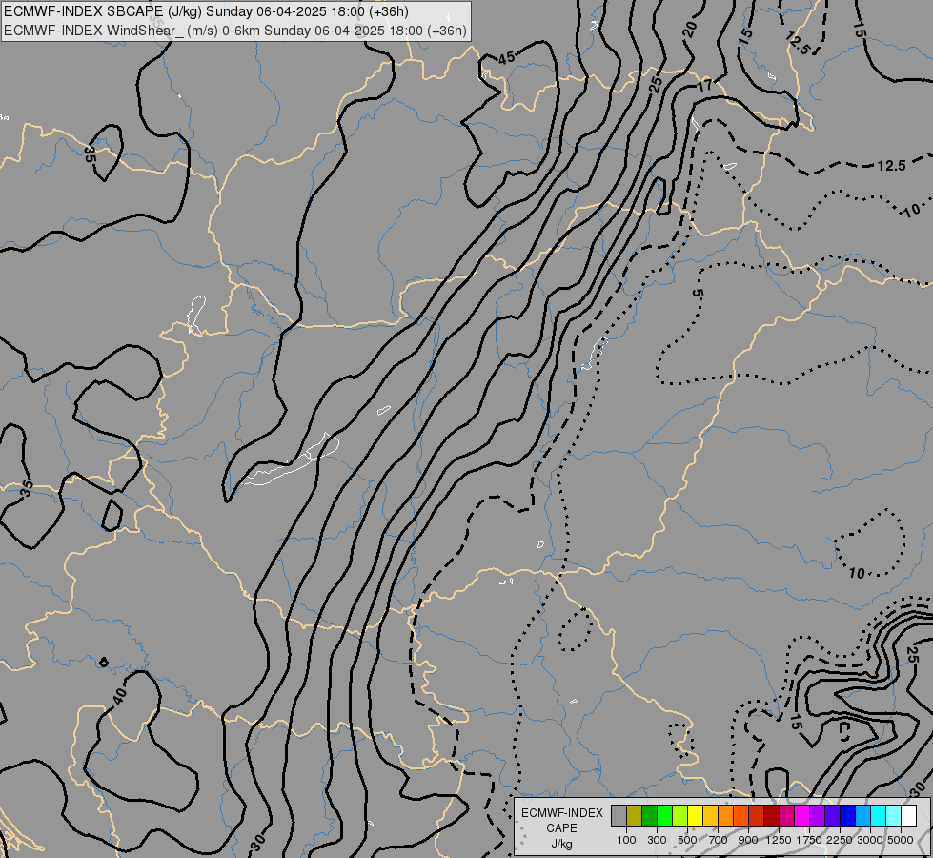Viewport: 933px width, 858px height.
Task: Click the 5 dotted contour label
Action: tap(698, 294)
